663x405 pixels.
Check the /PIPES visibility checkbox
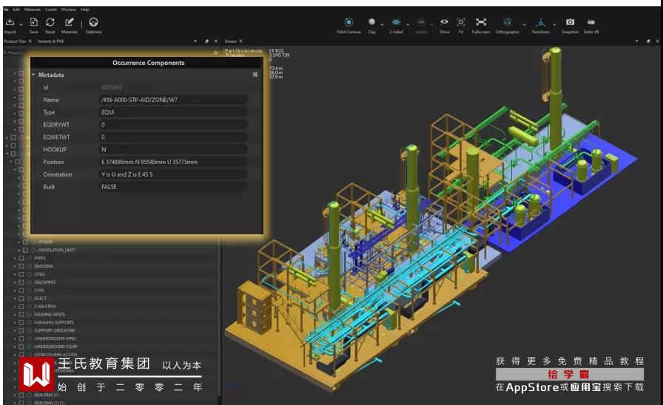(21, 258)
